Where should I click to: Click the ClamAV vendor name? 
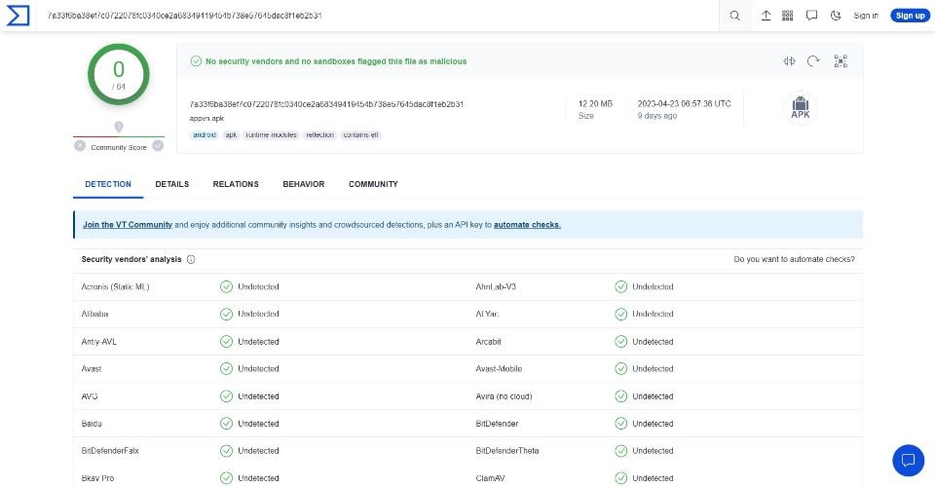pos(490,478)
